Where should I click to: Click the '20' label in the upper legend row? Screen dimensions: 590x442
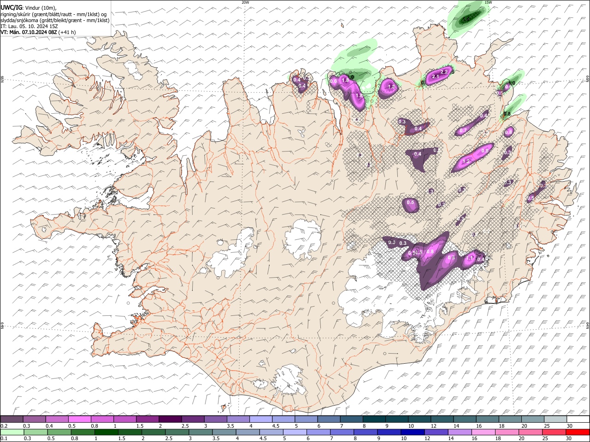click(525, 426)
